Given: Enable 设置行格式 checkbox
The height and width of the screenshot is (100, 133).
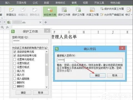Looking at the screenshot, I should 15,67.
